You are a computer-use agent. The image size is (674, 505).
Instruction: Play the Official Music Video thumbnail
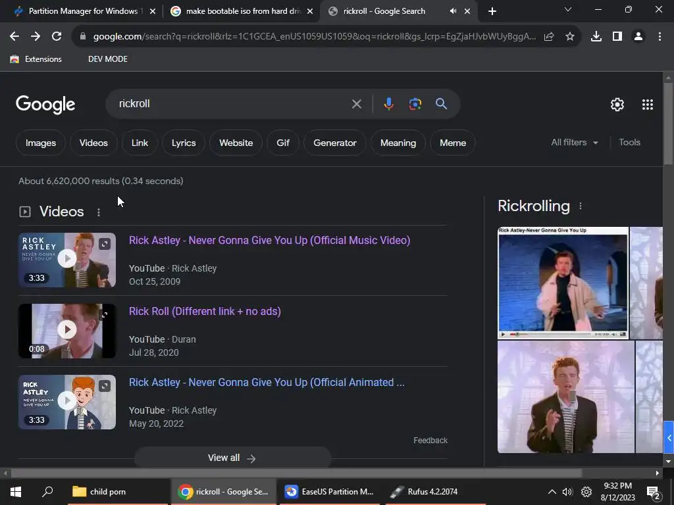coord(67,260)
